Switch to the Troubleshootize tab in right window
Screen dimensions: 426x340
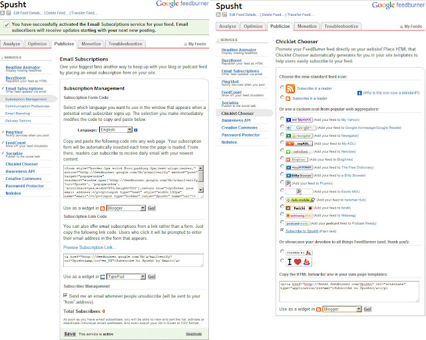pos(341,27)
